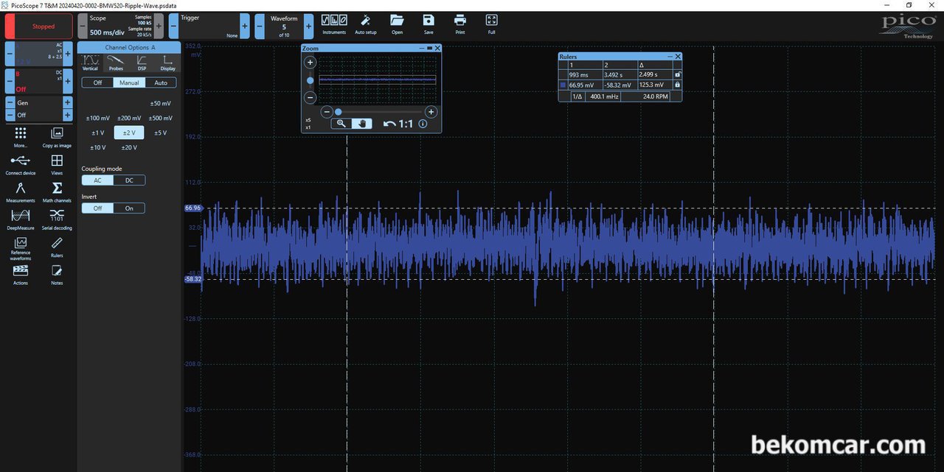Screen dimensions: 944x472
Task: Switch to Full screen mode
Action: click(492, 24)
